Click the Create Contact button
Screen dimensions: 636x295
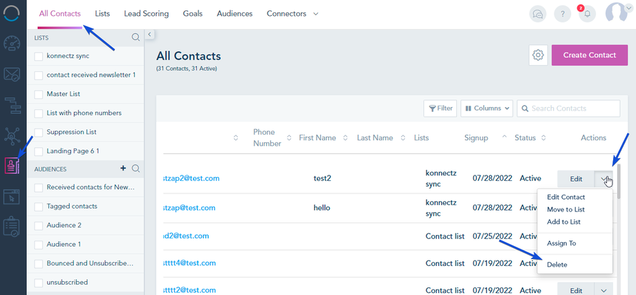pos(589,55)
